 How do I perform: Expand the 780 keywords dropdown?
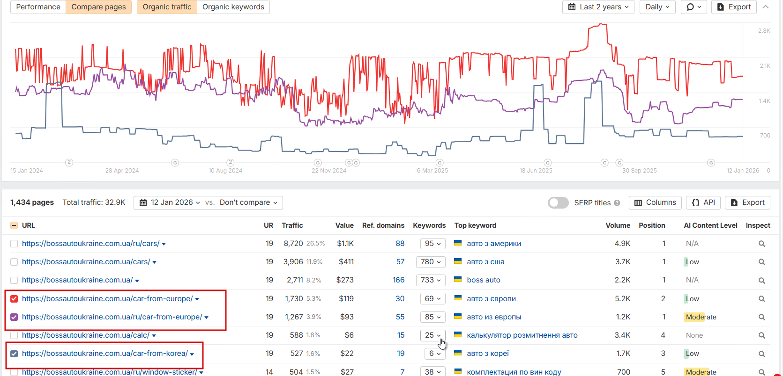click(431, 262)
